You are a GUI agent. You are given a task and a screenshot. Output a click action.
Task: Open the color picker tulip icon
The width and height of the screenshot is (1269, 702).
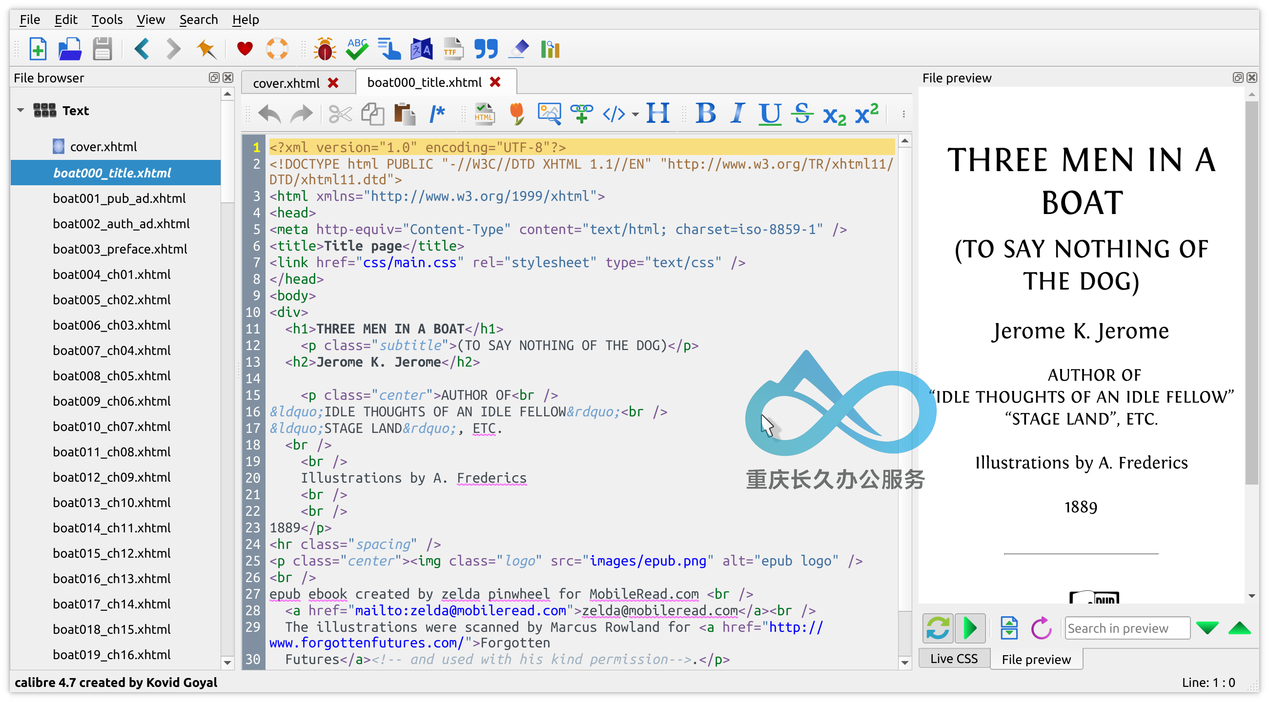click(x=516, y=114)
